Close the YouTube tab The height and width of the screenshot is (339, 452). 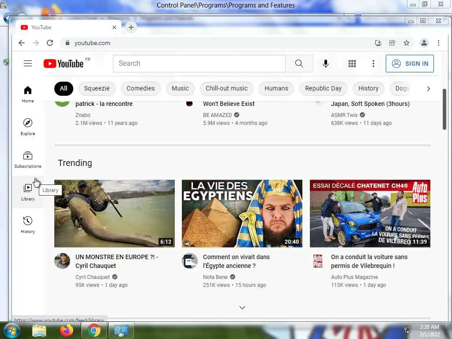click(x=114, y=27)
